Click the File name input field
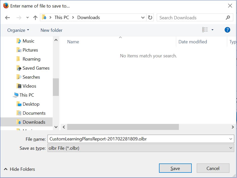 138,139
